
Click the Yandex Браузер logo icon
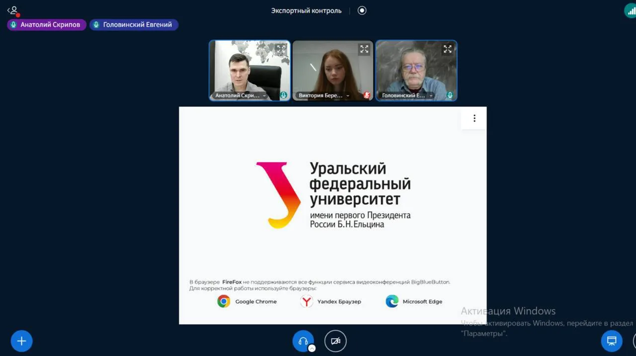pos(307,301)
